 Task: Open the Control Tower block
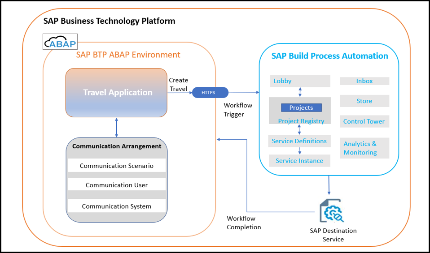[364, 121]
